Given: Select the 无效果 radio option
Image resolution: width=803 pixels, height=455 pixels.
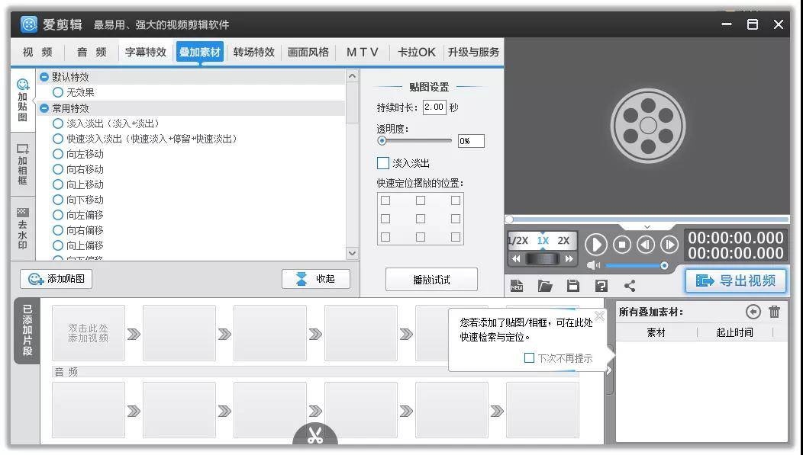Looking at the screenshot, I should [x=58, y=92].
